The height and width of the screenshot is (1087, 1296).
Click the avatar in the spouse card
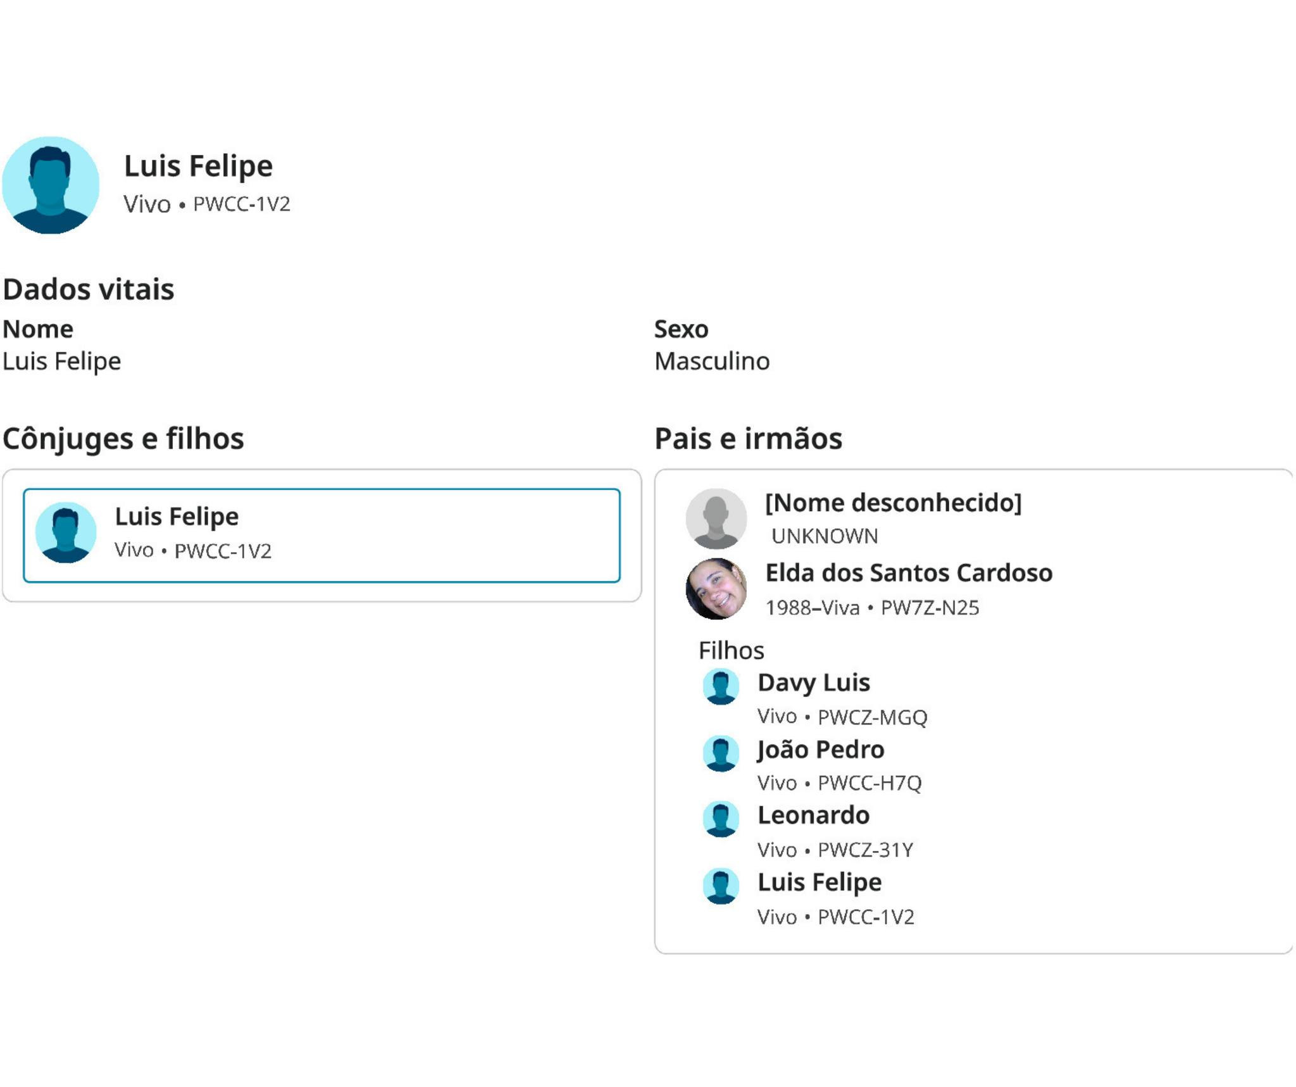tap(66, 532)
